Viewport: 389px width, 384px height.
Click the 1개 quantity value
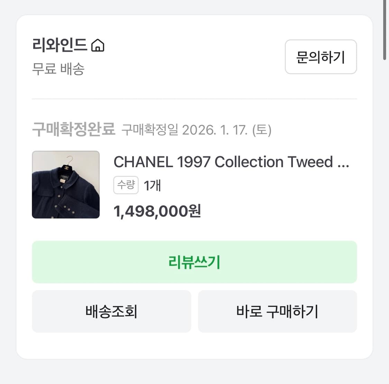coord(152,186)
